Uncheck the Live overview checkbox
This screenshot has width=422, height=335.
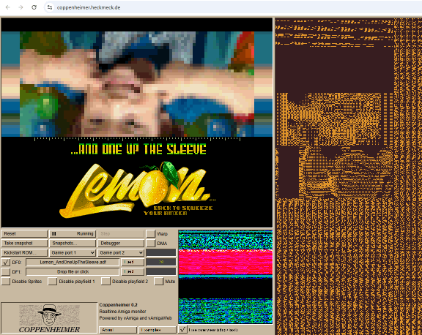coord(182,330)
